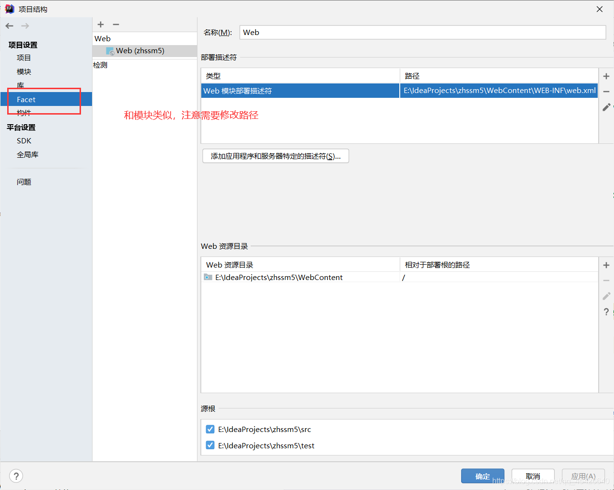The height and width of the screenshot is (490, 614).
Task: Click 添加应用程序和服务器特定的描述符 button
Action: [276, 156]
